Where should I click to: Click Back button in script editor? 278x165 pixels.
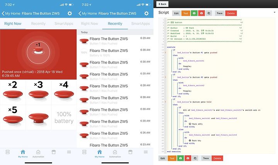point(163,4)
